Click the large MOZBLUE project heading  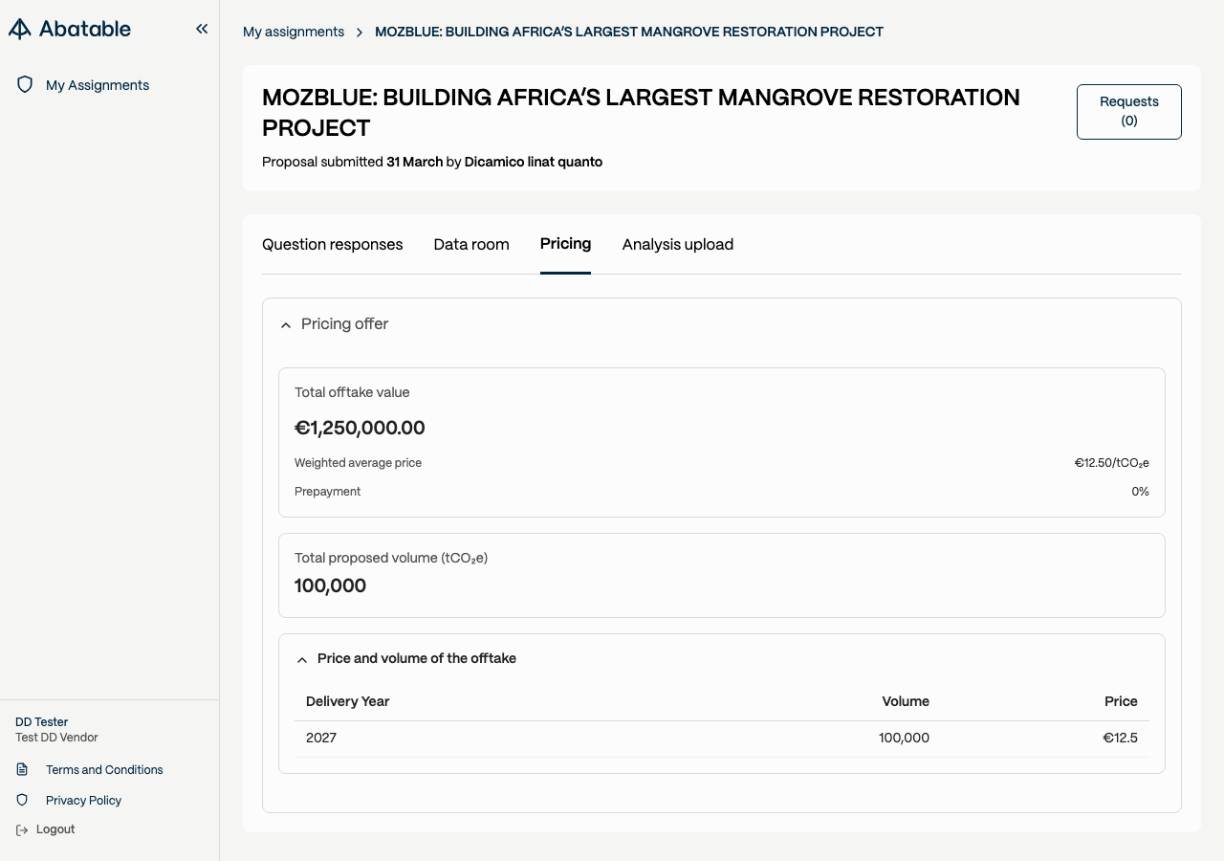point(641,113)
